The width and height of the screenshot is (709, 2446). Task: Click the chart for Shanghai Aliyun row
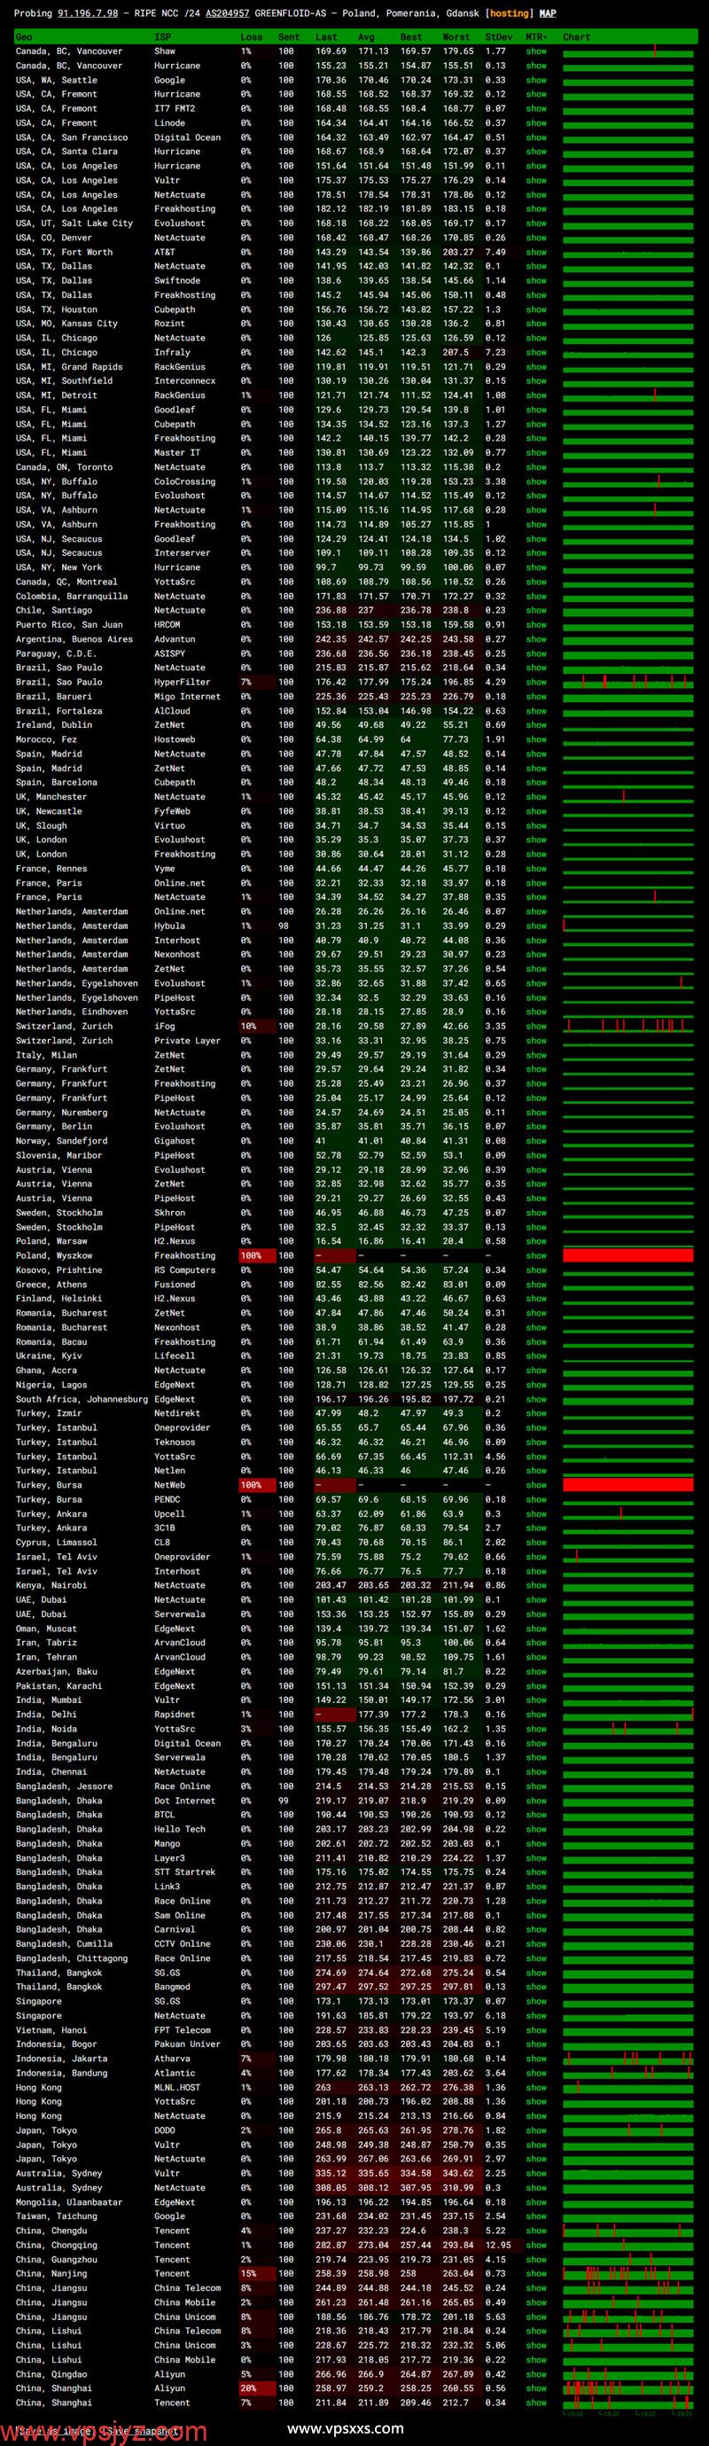tap(627, 2388)
